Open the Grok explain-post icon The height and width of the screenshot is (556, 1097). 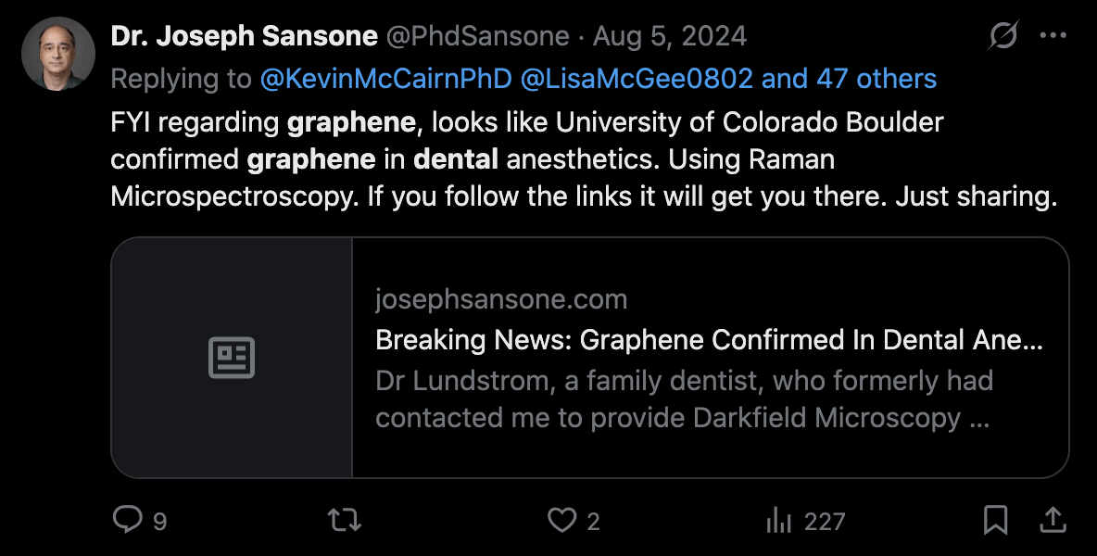(x=1002, y=36)
